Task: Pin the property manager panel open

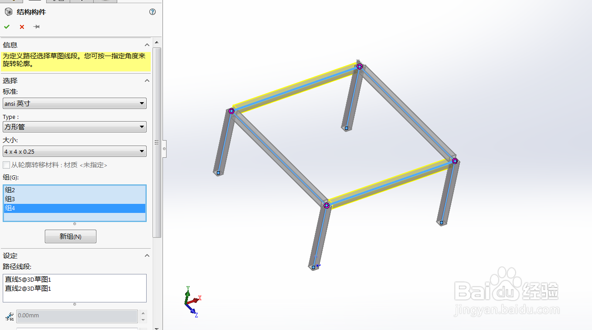Action: (37, 27)
